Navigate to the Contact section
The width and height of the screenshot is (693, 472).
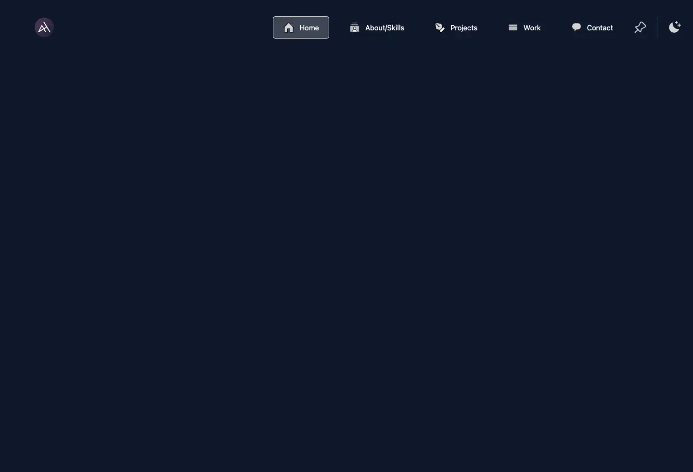(x=592, y=27)
